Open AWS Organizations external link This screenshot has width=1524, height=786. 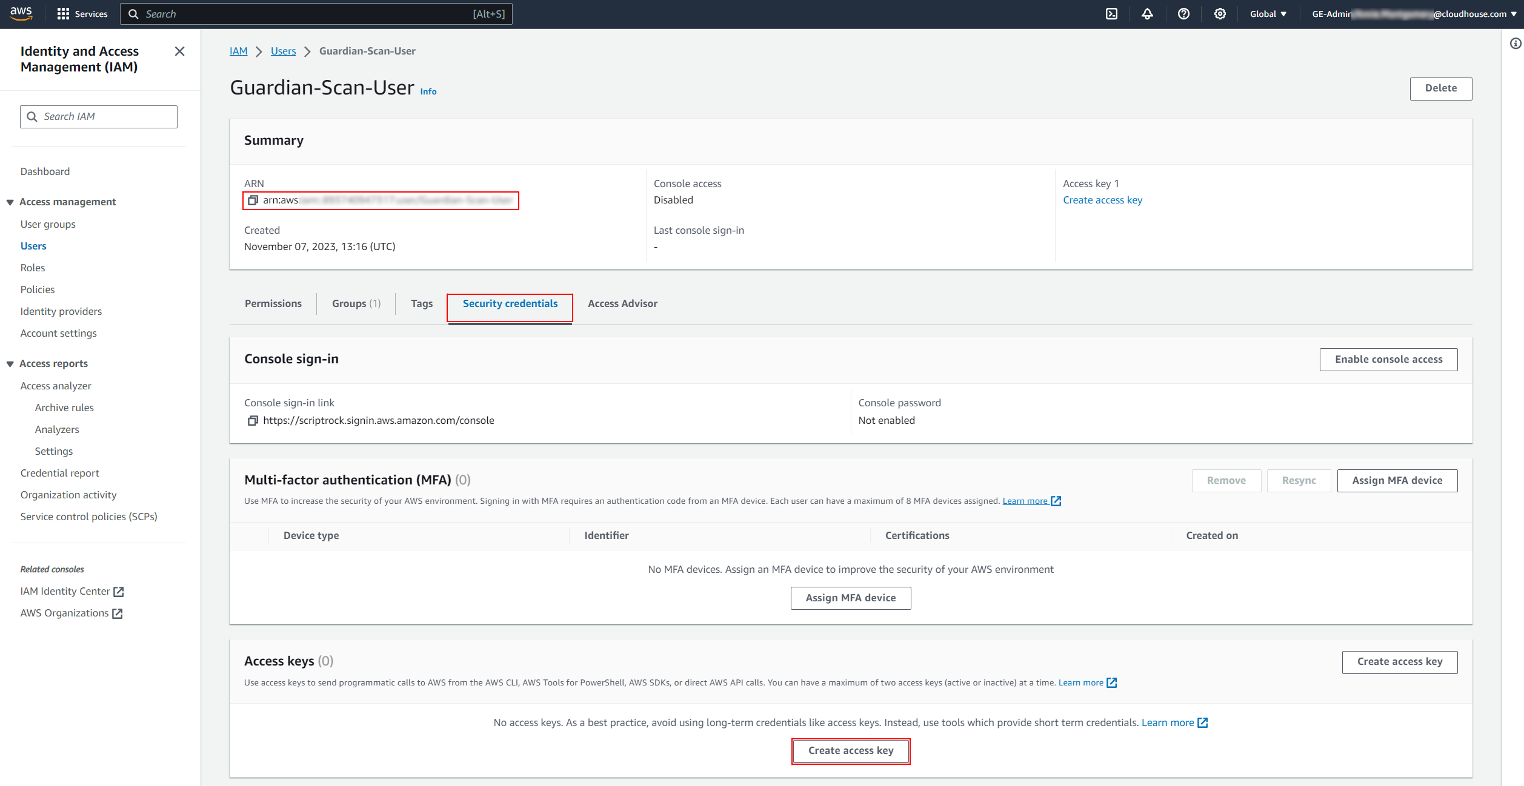point(72,613)
